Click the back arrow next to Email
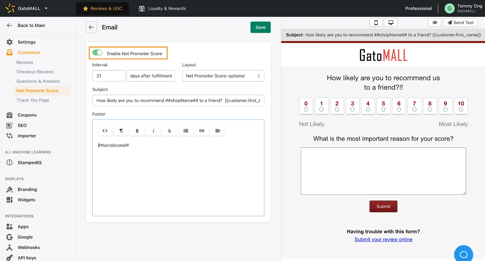 pyautogui.click(x=91, y=27)
